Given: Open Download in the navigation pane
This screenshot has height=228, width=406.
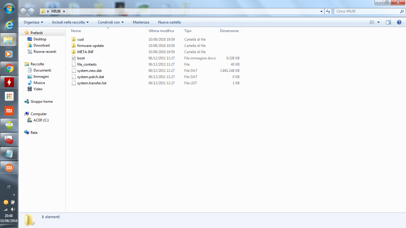Looking at the screenshot, I should click(42, 45).
